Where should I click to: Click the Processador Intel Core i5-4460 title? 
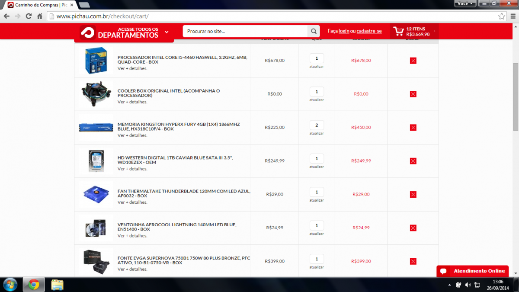(x=182, y=59)
